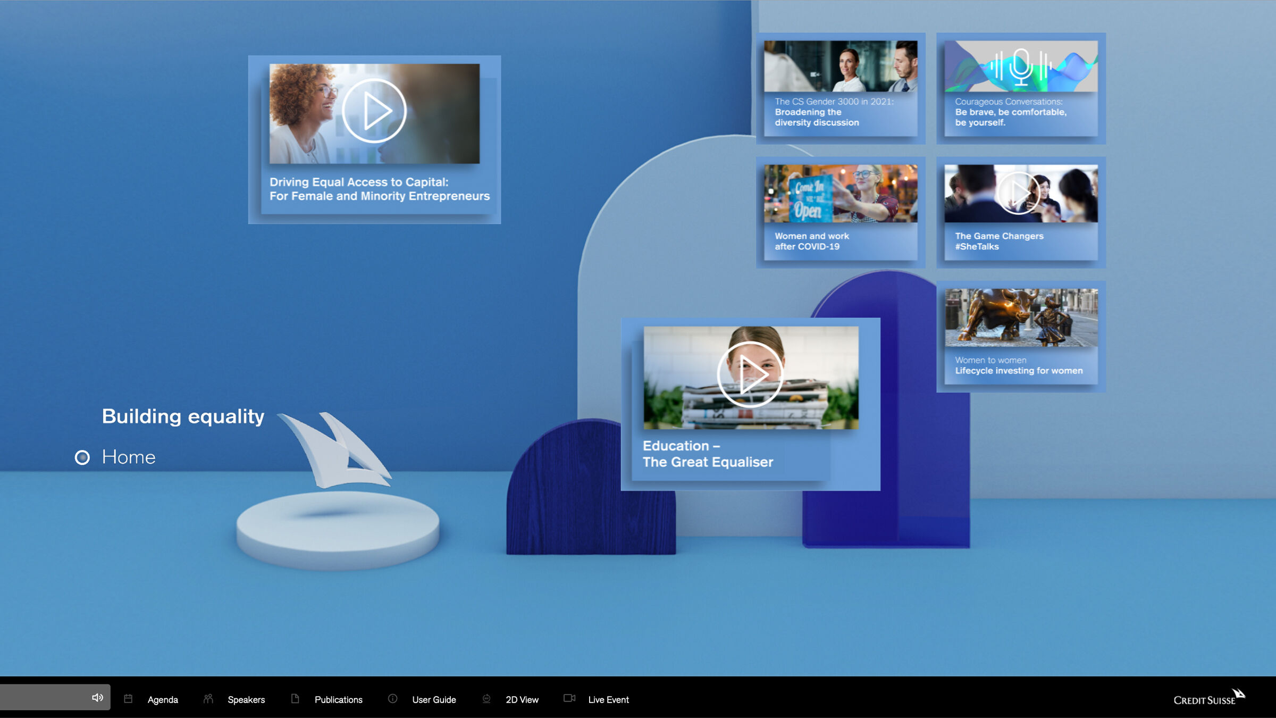Toggle the sound speaker icon
Image resolution: width=1276 pixels, height=718 pixels.
coord(97,698)
